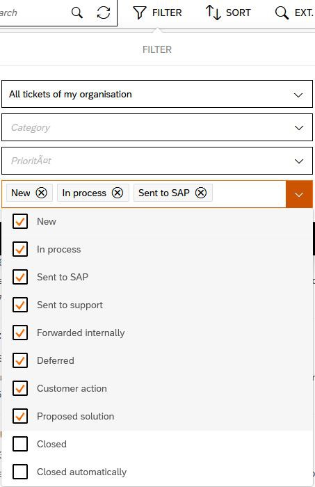Open the FILTER funnel icon
The image size is (315, 487).
(x=139, y=13)
